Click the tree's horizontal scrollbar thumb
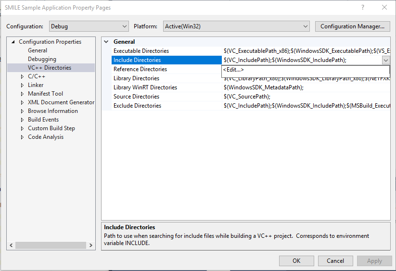This screenshot has height=271, width=396. click(x=51, y=245)
